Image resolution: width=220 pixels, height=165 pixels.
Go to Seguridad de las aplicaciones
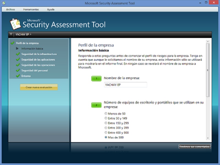38,59
